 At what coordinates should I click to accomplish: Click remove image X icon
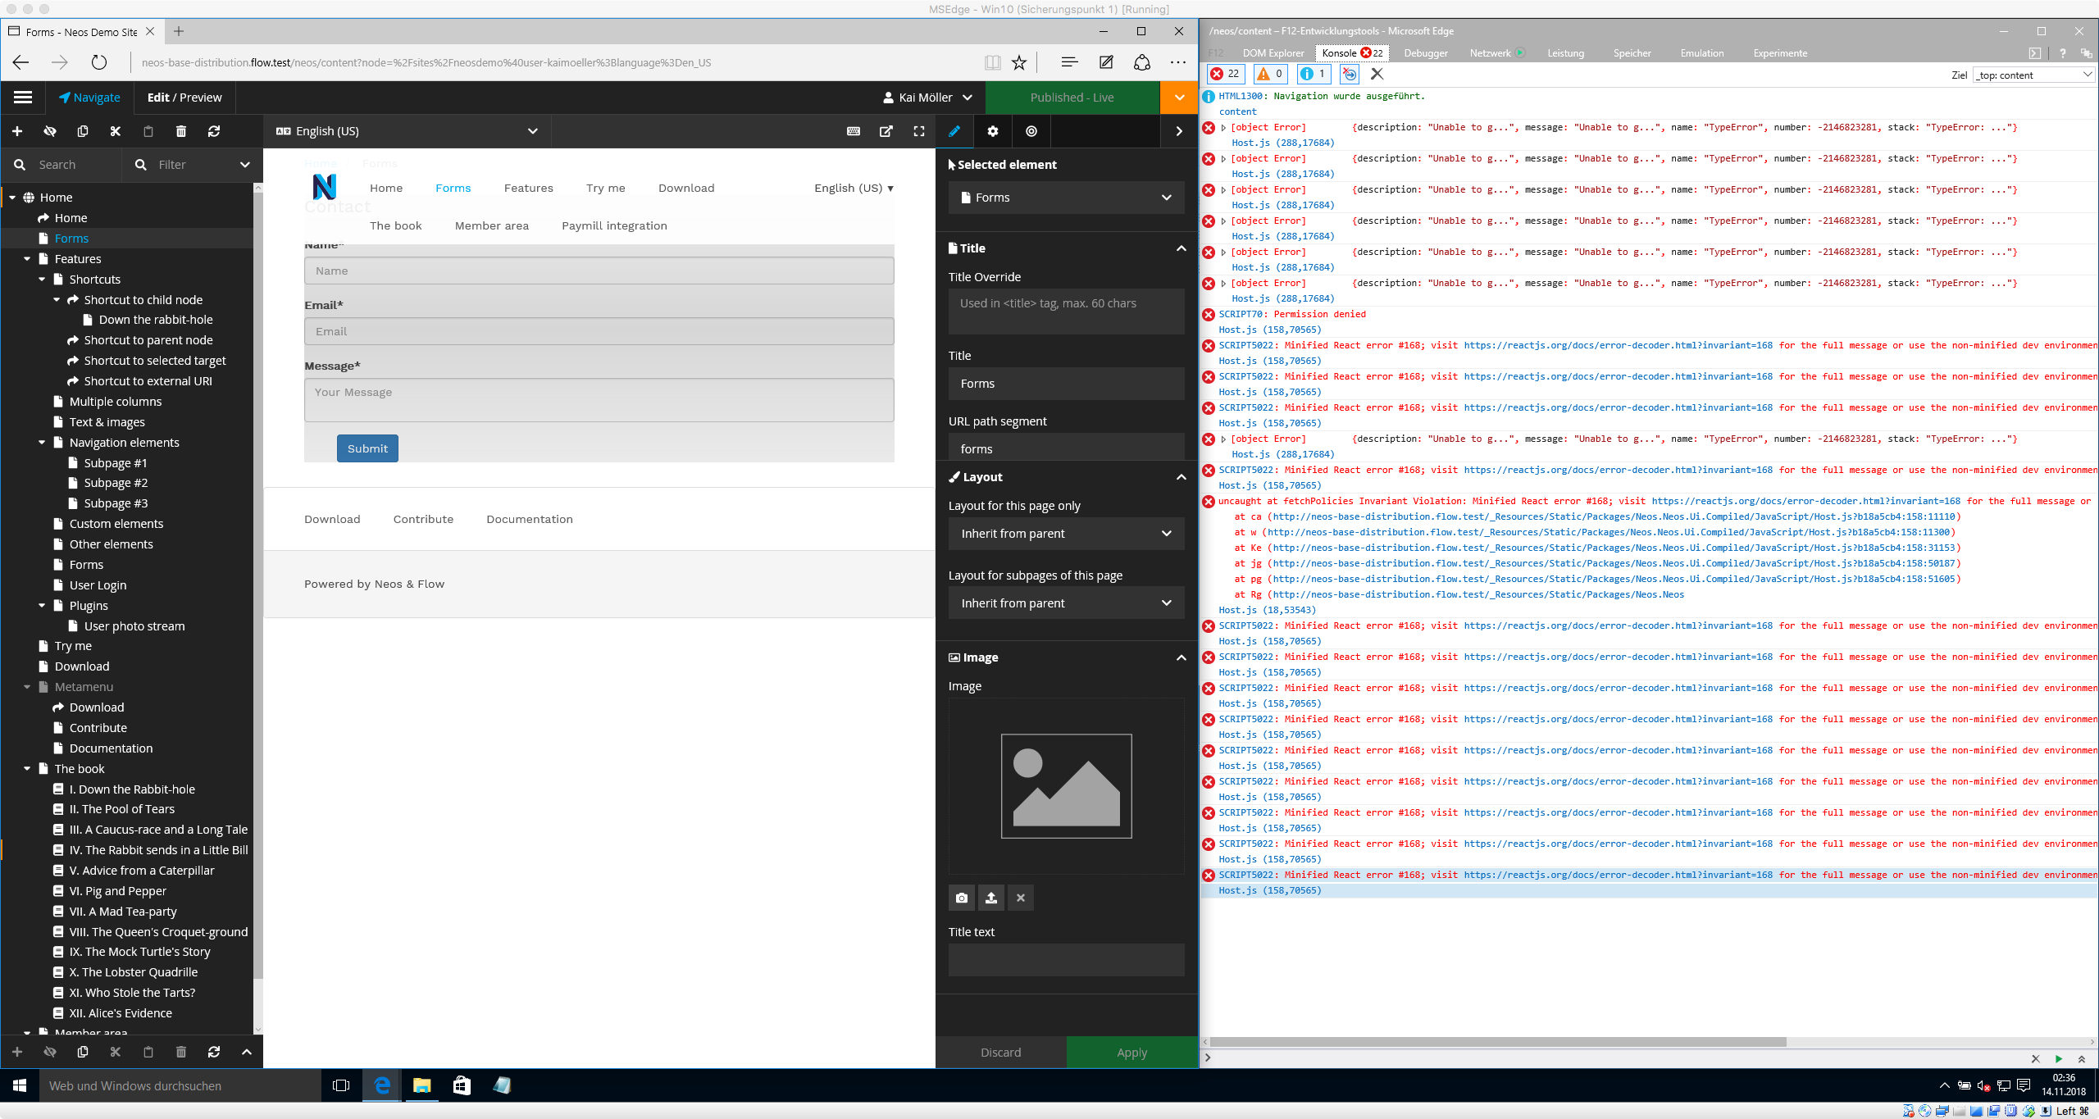click(1021, 898)
